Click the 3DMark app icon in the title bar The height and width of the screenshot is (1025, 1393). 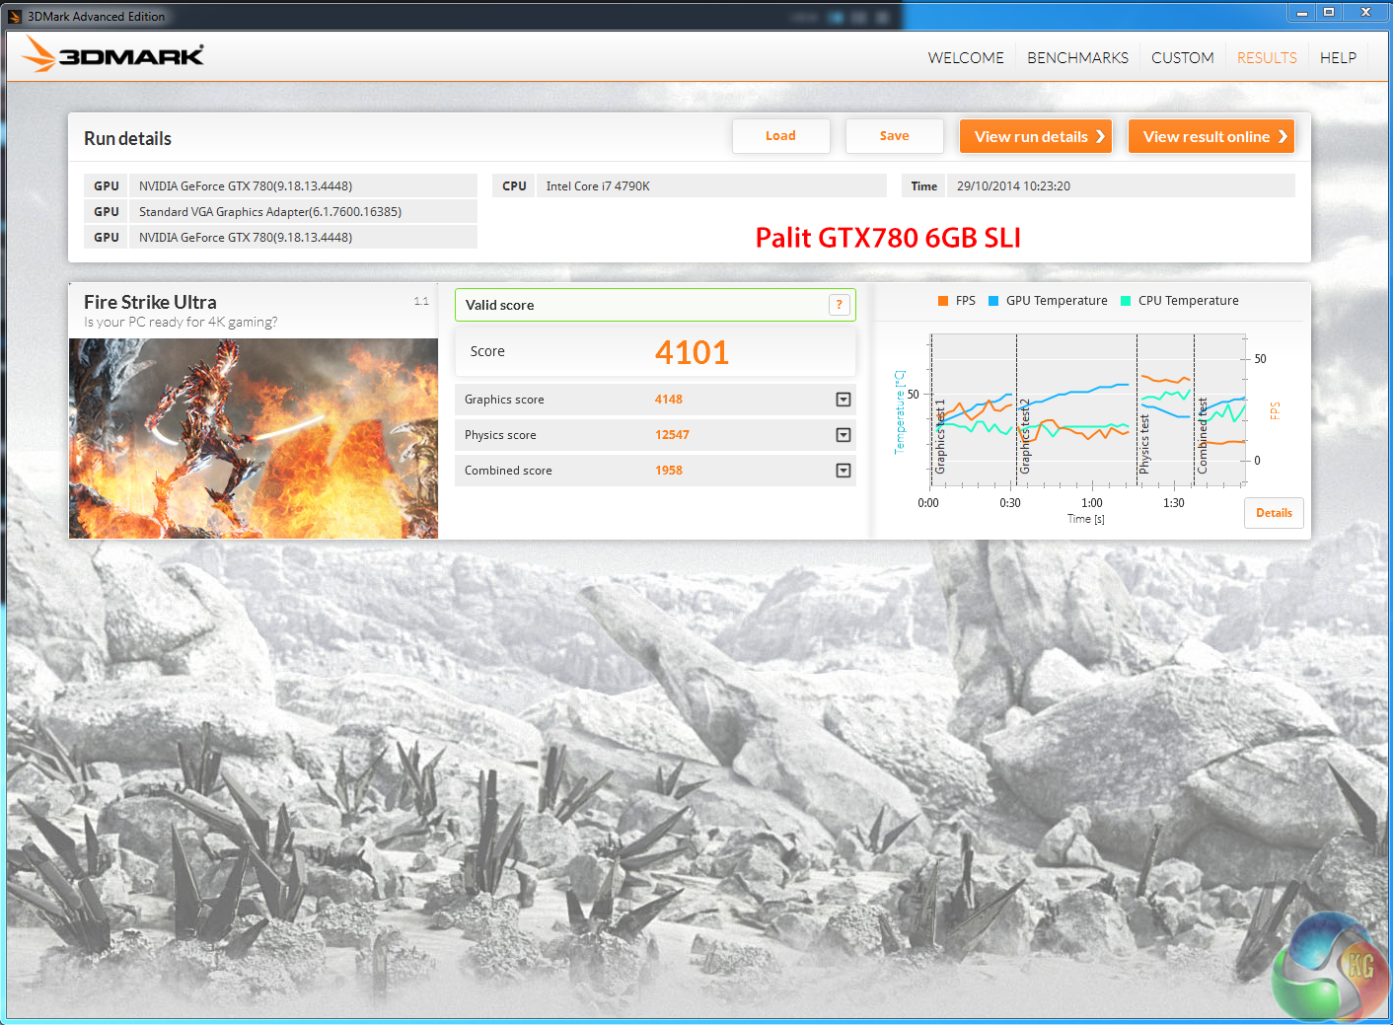[14, 16]
